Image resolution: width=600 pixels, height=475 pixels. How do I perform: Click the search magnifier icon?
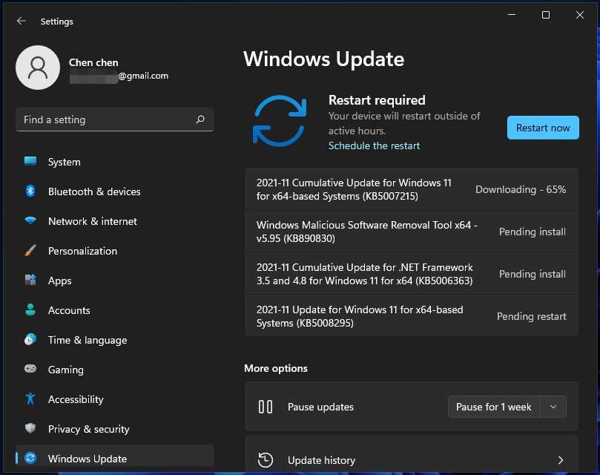tap(200, 119)
